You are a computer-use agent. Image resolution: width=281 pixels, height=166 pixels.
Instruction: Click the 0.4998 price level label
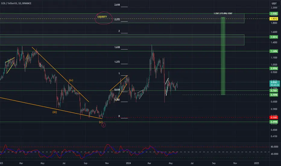pos(274,122)
